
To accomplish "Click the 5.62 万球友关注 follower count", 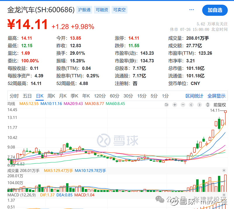I will (212, 24).
